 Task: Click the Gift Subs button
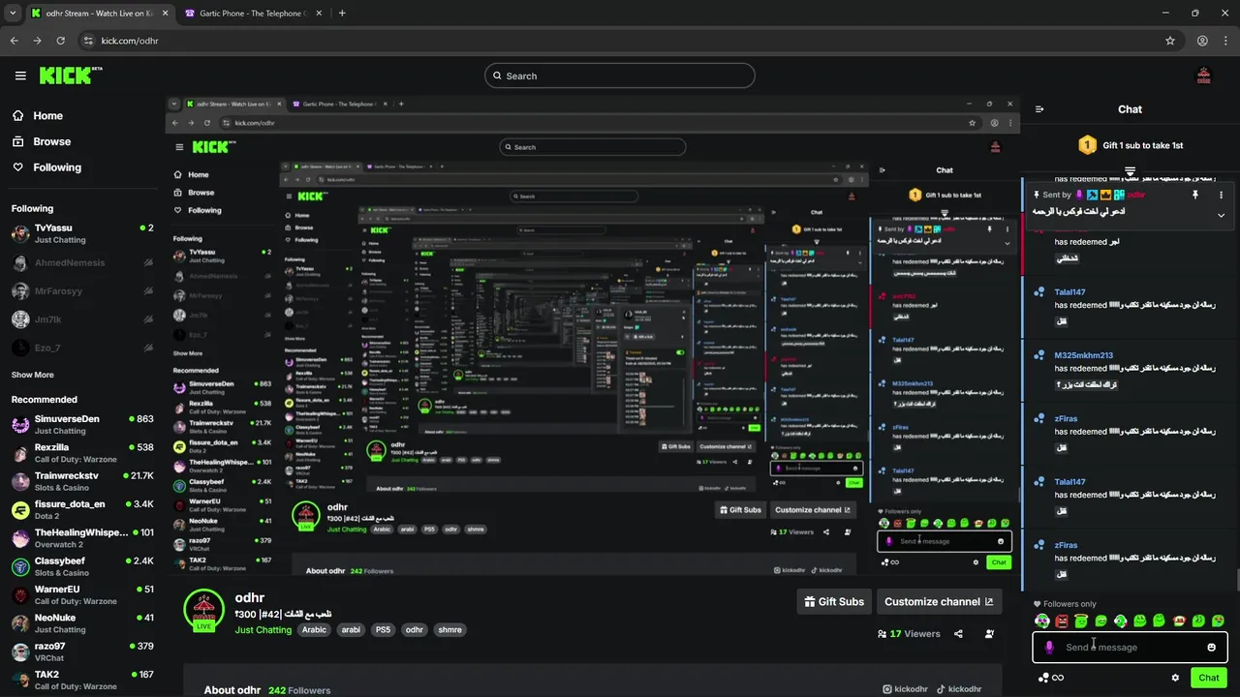pos(834,601)
